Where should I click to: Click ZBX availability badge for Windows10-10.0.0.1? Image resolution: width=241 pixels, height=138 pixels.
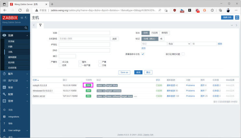[88, 91]
